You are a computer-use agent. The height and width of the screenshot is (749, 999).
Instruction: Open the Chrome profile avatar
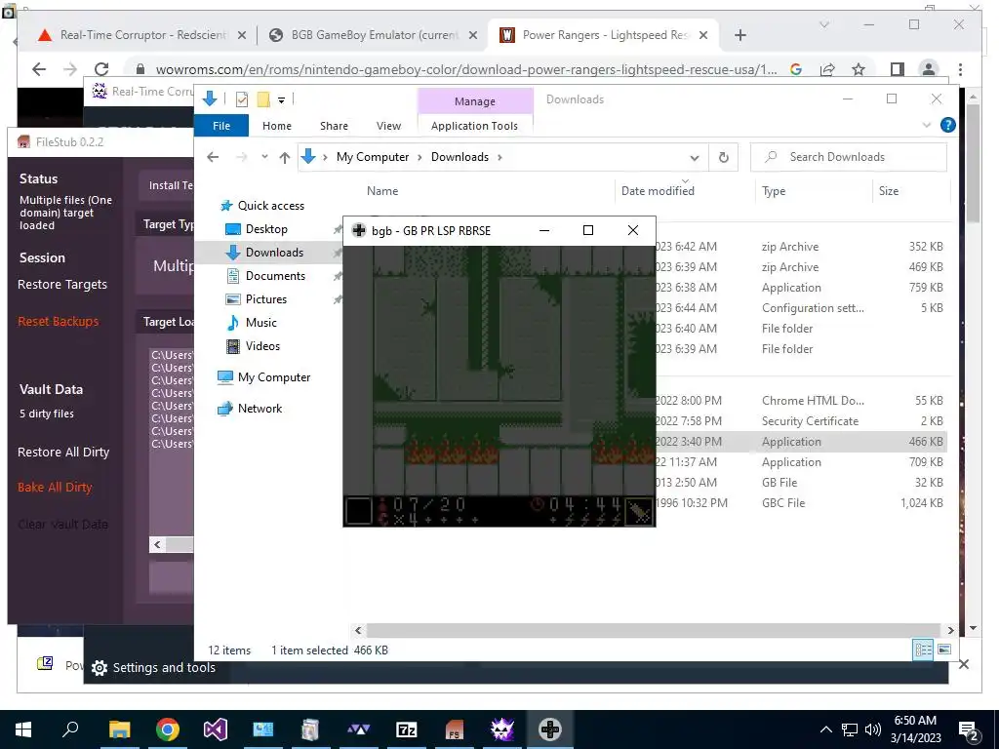(929, 69)
